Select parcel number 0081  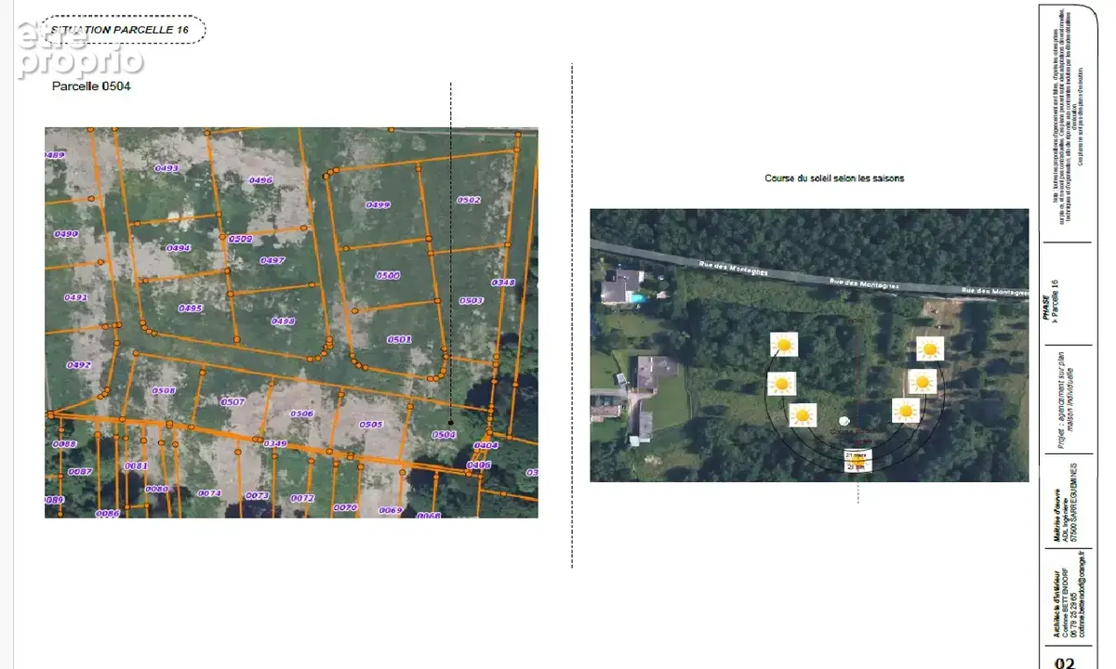[x=136, y=466]
